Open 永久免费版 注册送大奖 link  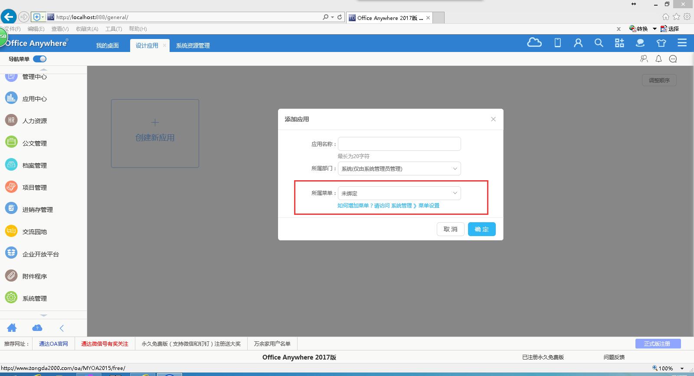pos(191,344)
